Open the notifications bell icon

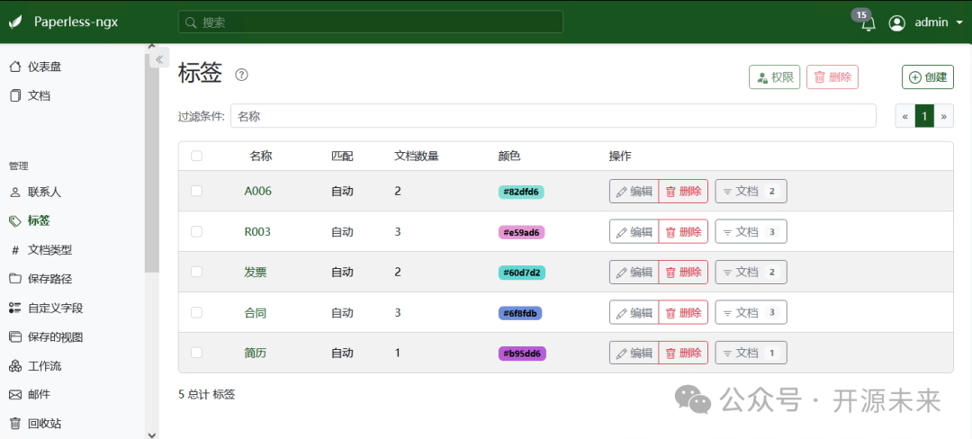[868, 23]
